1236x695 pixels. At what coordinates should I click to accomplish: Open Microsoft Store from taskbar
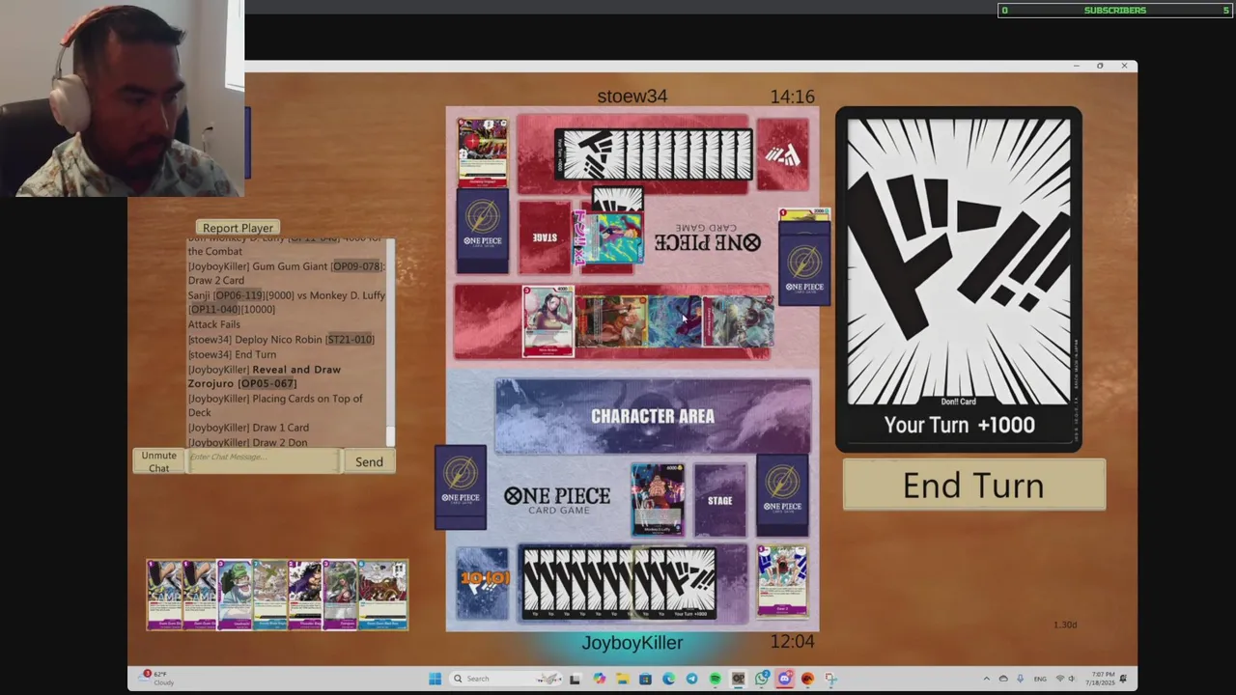(645, 679)
